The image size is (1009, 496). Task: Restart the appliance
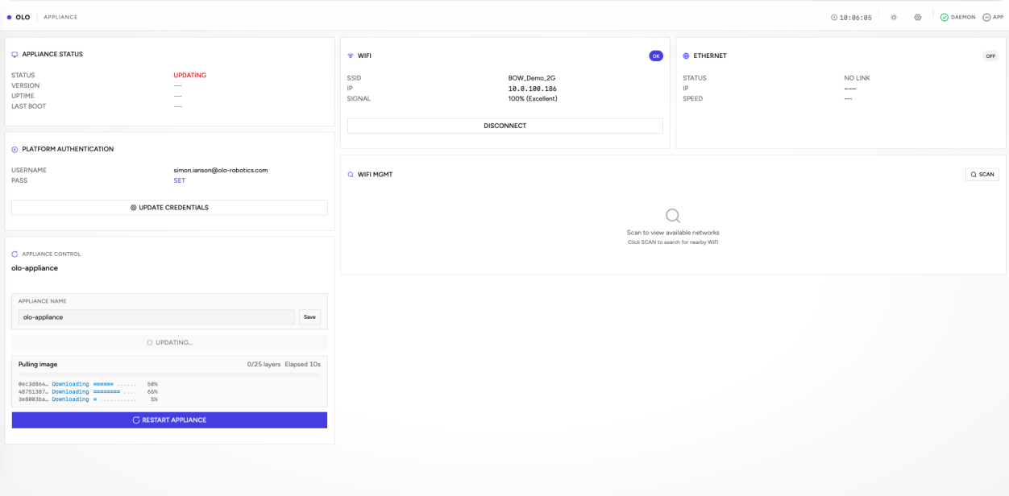point(169,420)
